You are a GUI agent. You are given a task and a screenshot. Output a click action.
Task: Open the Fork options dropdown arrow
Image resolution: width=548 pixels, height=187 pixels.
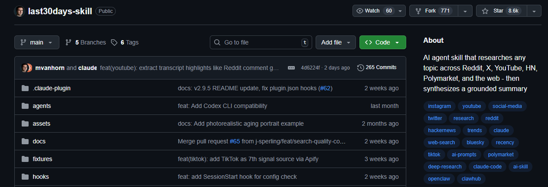pyautogui.click(x=465, y=11)
